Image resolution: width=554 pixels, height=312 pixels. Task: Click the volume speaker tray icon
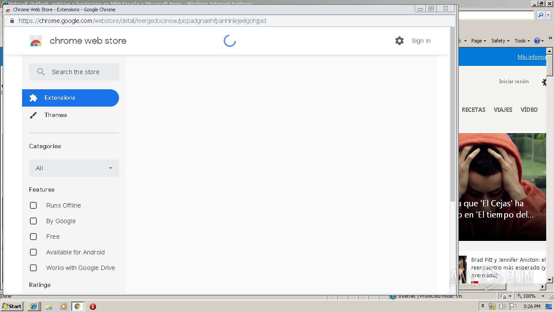(502, 306)
